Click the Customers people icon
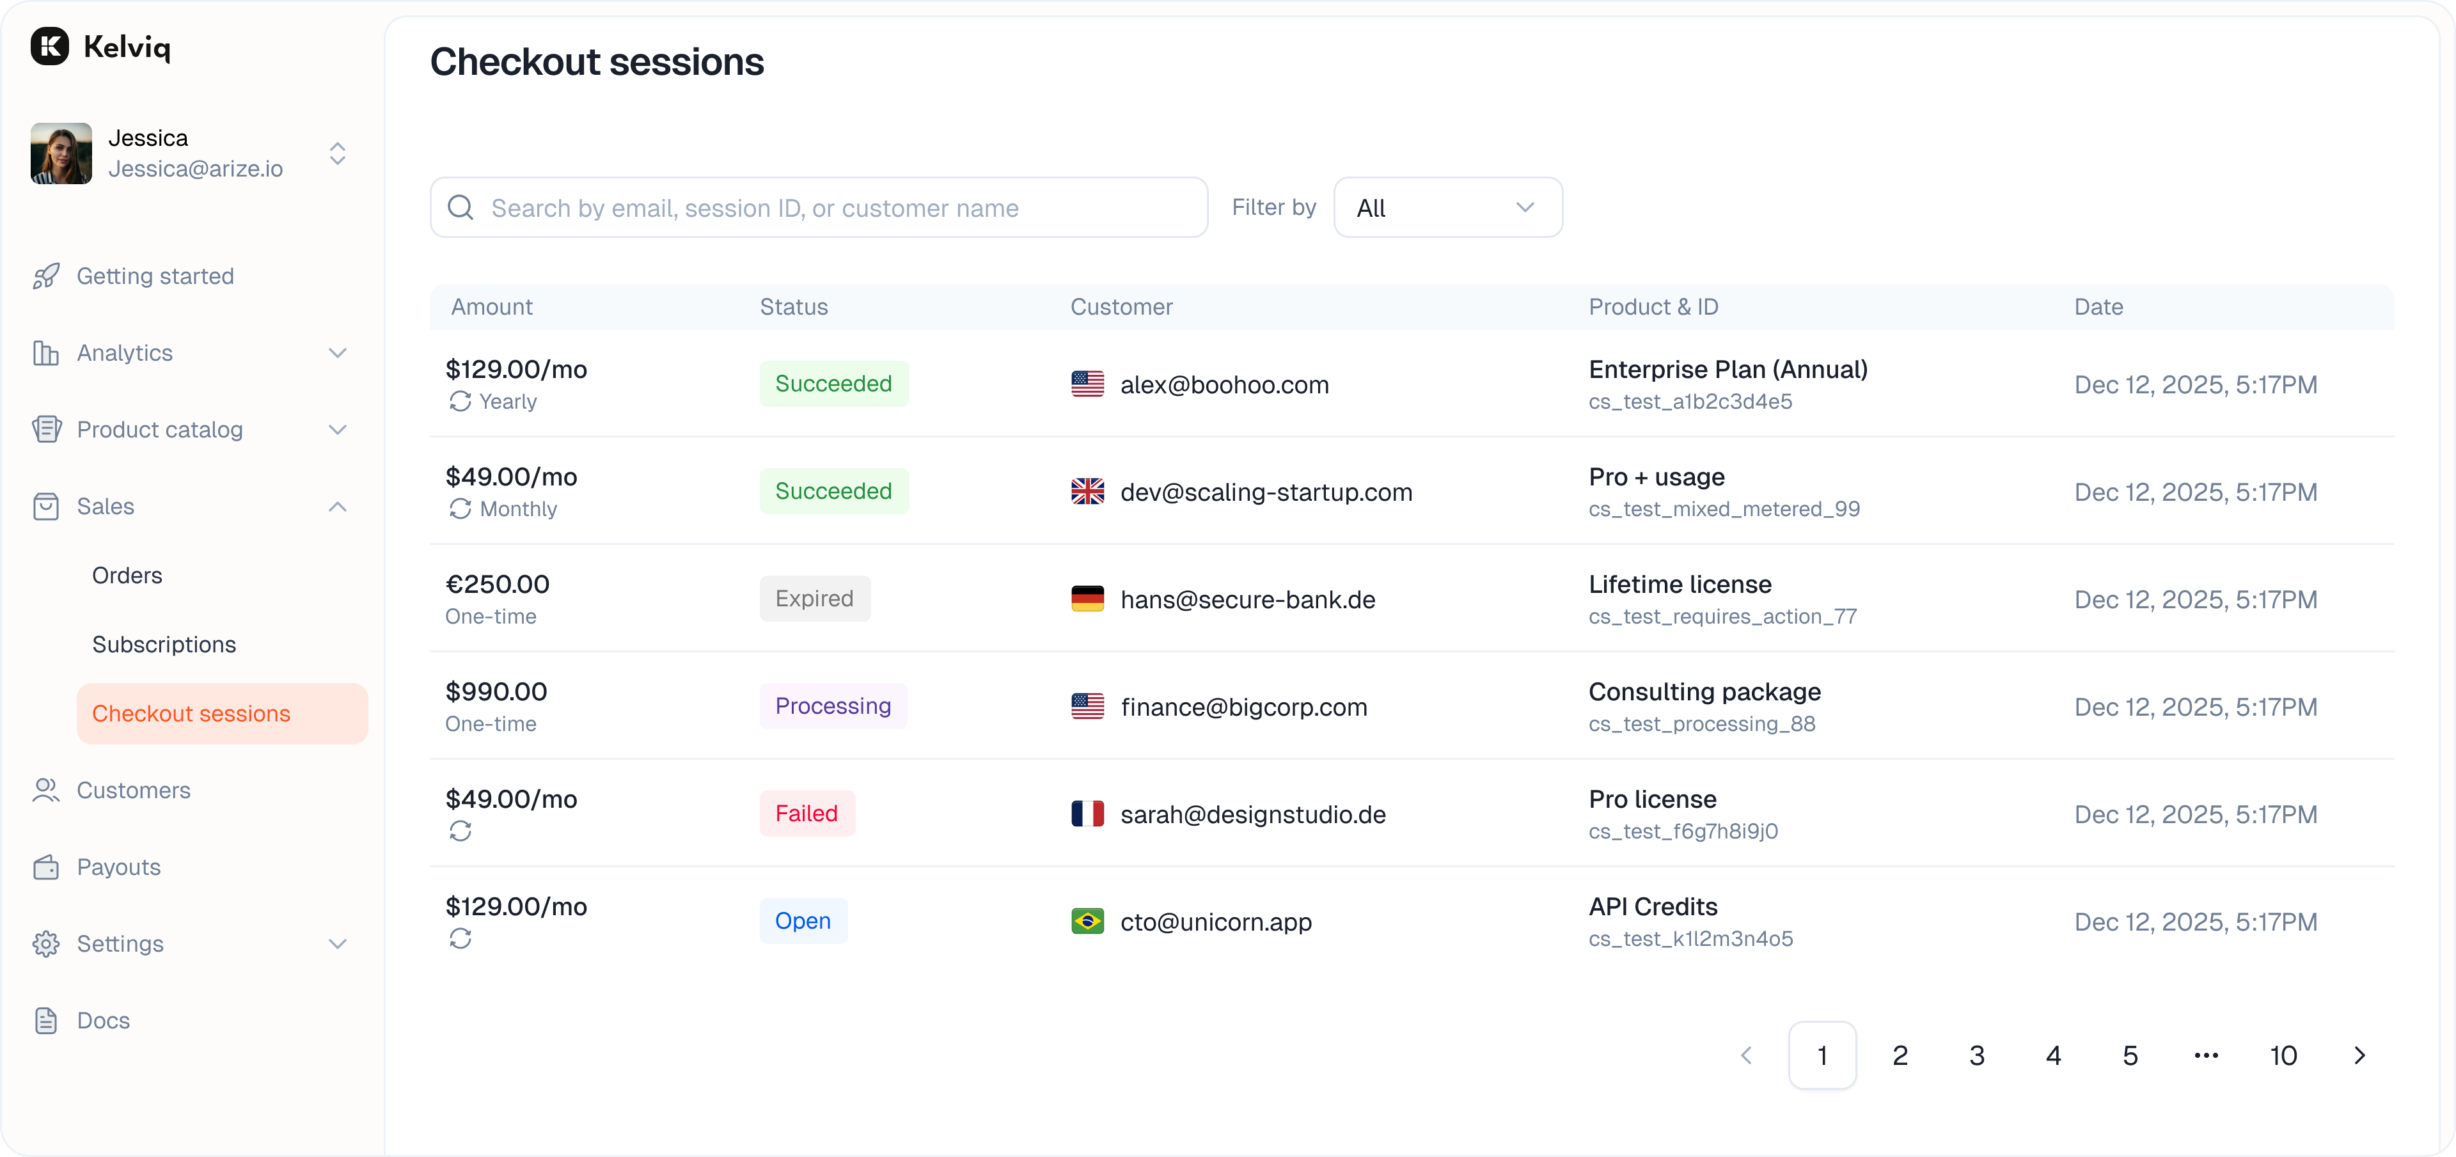 tap(46, 790)
